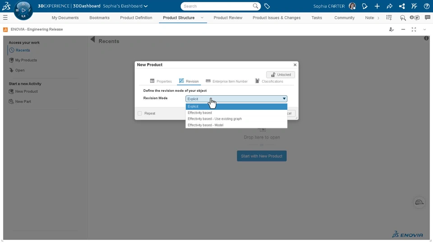Open the notifications icon in top bar
This screenshot has width=433, height=243.
click(365, 6)
